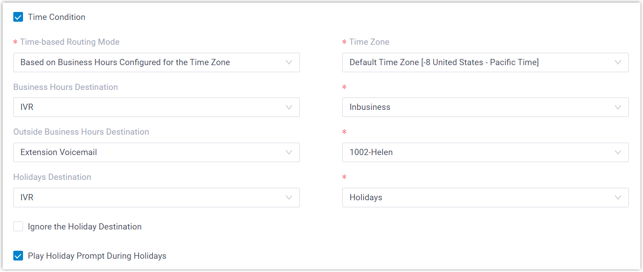Disable Play Holiday Prompt During Holidays
The image size is (643, 272).
pos(18,256)
